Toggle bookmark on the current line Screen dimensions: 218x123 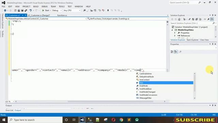108,11
